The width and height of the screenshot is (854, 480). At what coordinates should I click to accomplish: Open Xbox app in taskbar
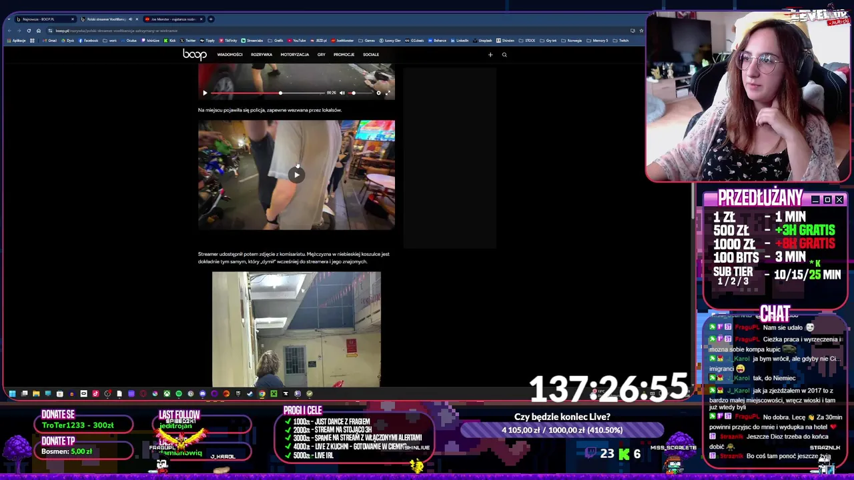167,393
